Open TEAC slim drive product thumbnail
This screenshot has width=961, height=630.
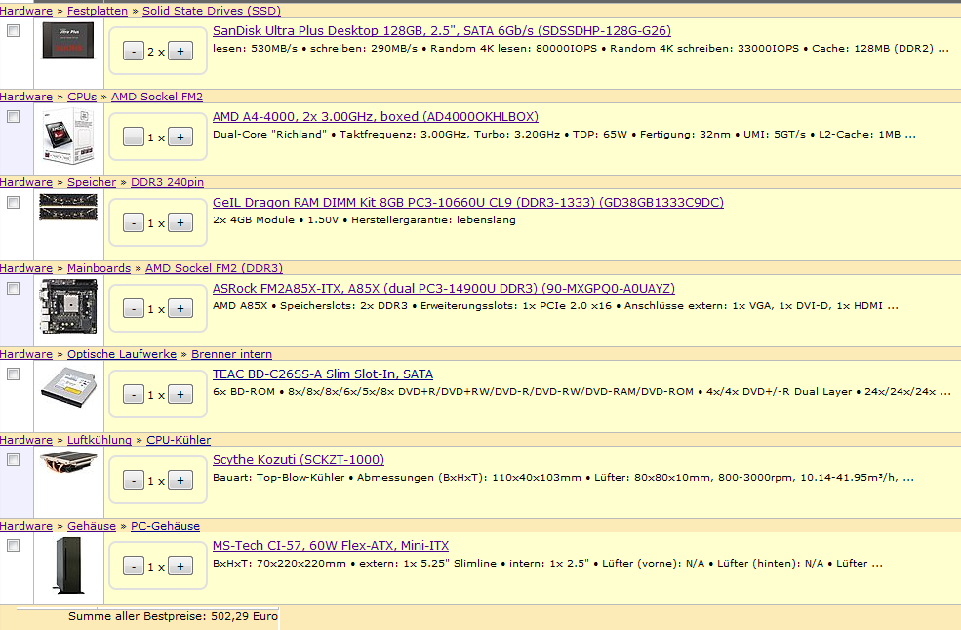68,387
